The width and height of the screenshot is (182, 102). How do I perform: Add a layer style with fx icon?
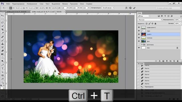tap(160, 61)
